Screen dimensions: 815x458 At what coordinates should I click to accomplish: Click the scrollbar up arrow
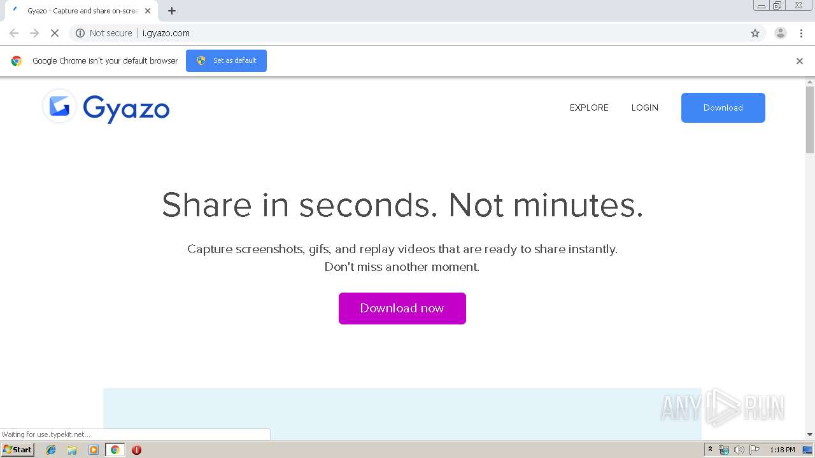point(810,82)
